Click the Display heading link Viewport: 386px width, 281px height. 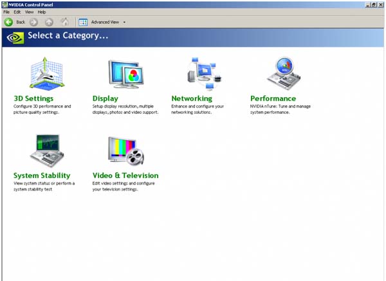click(106, 98)
